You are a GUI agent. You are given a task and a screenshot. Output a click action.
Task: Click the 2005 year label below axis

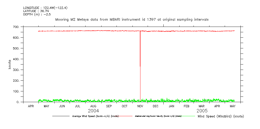202,111
